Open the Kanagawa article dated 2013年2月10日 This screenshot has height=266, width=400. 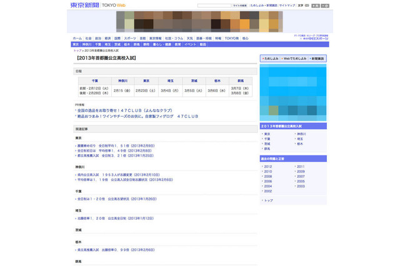(119, 175)
